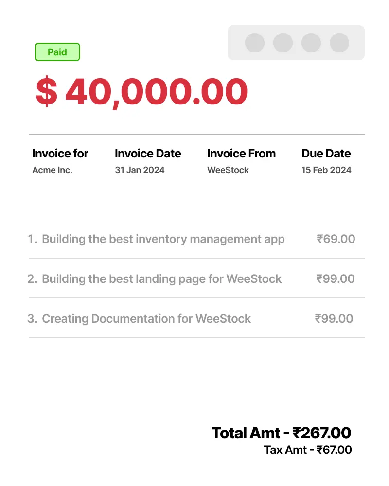Click the last gray circle in the top-right bar
The height and width of the screenshot is (486, 389).
tap(339, 43)
